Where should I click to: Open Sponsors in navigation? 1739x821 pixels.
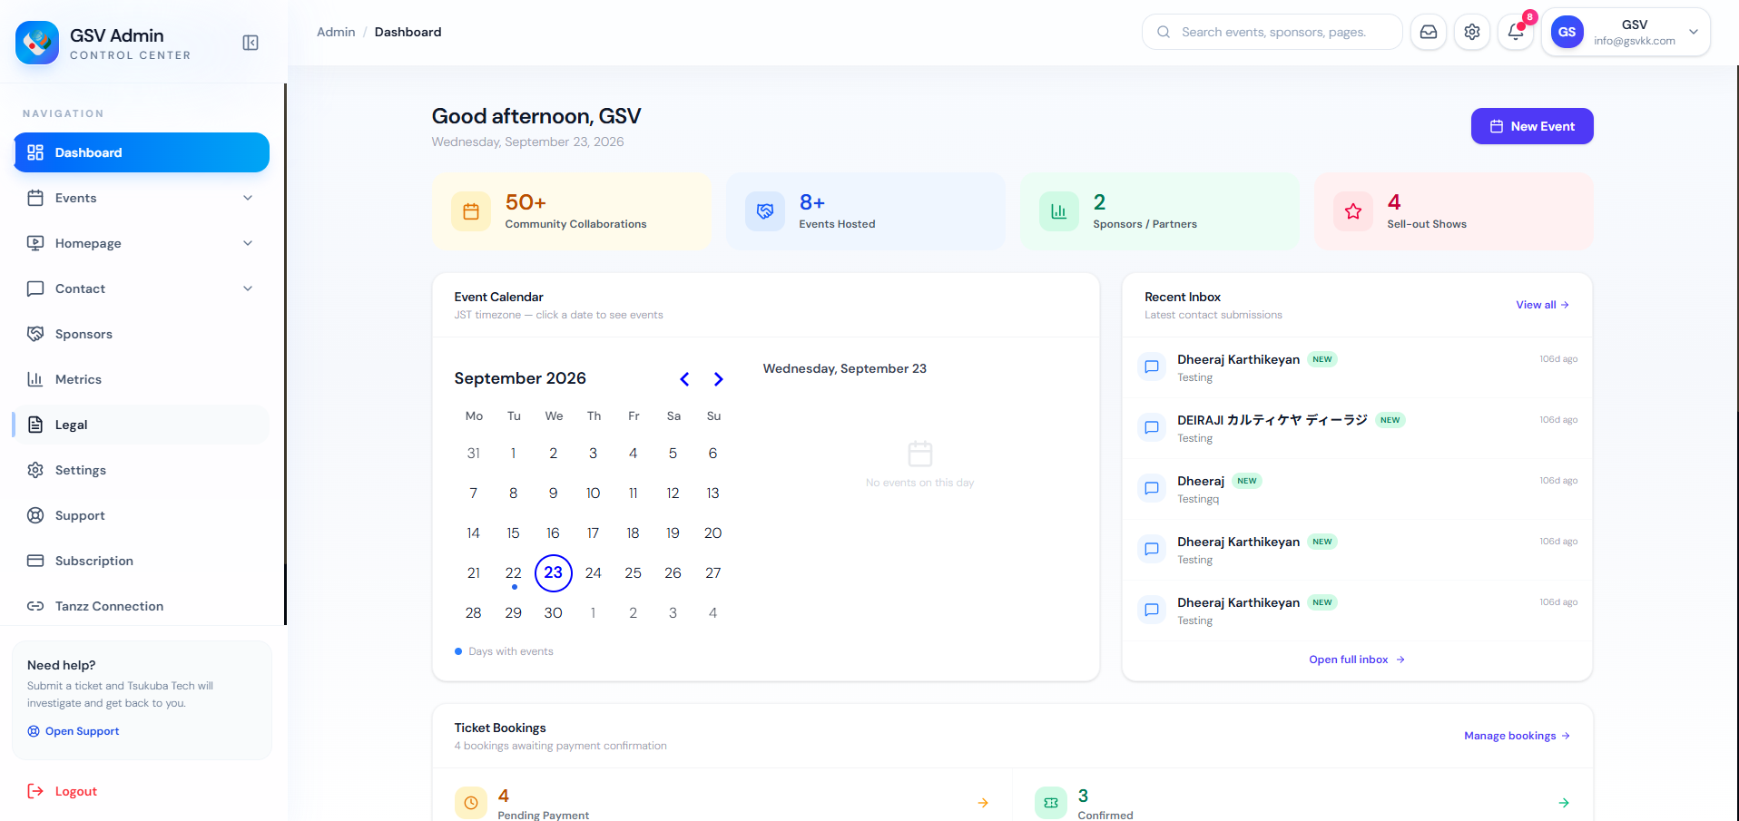[142, 334]
